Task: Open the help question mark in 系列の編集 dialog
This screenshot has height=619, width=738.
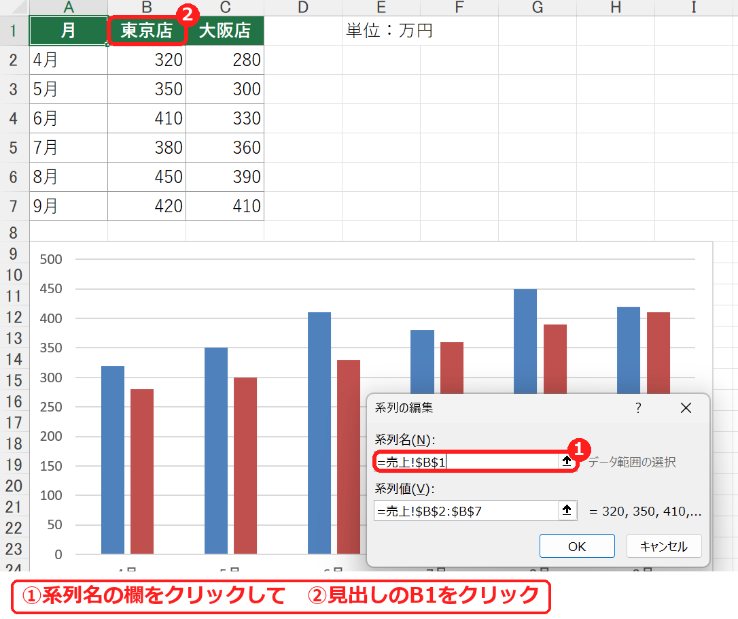Action: [x=638, y=408]
